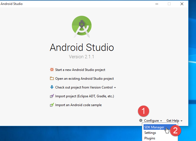Click the import code sample icon
The image size is (196, 141).
tap(52, 105)
